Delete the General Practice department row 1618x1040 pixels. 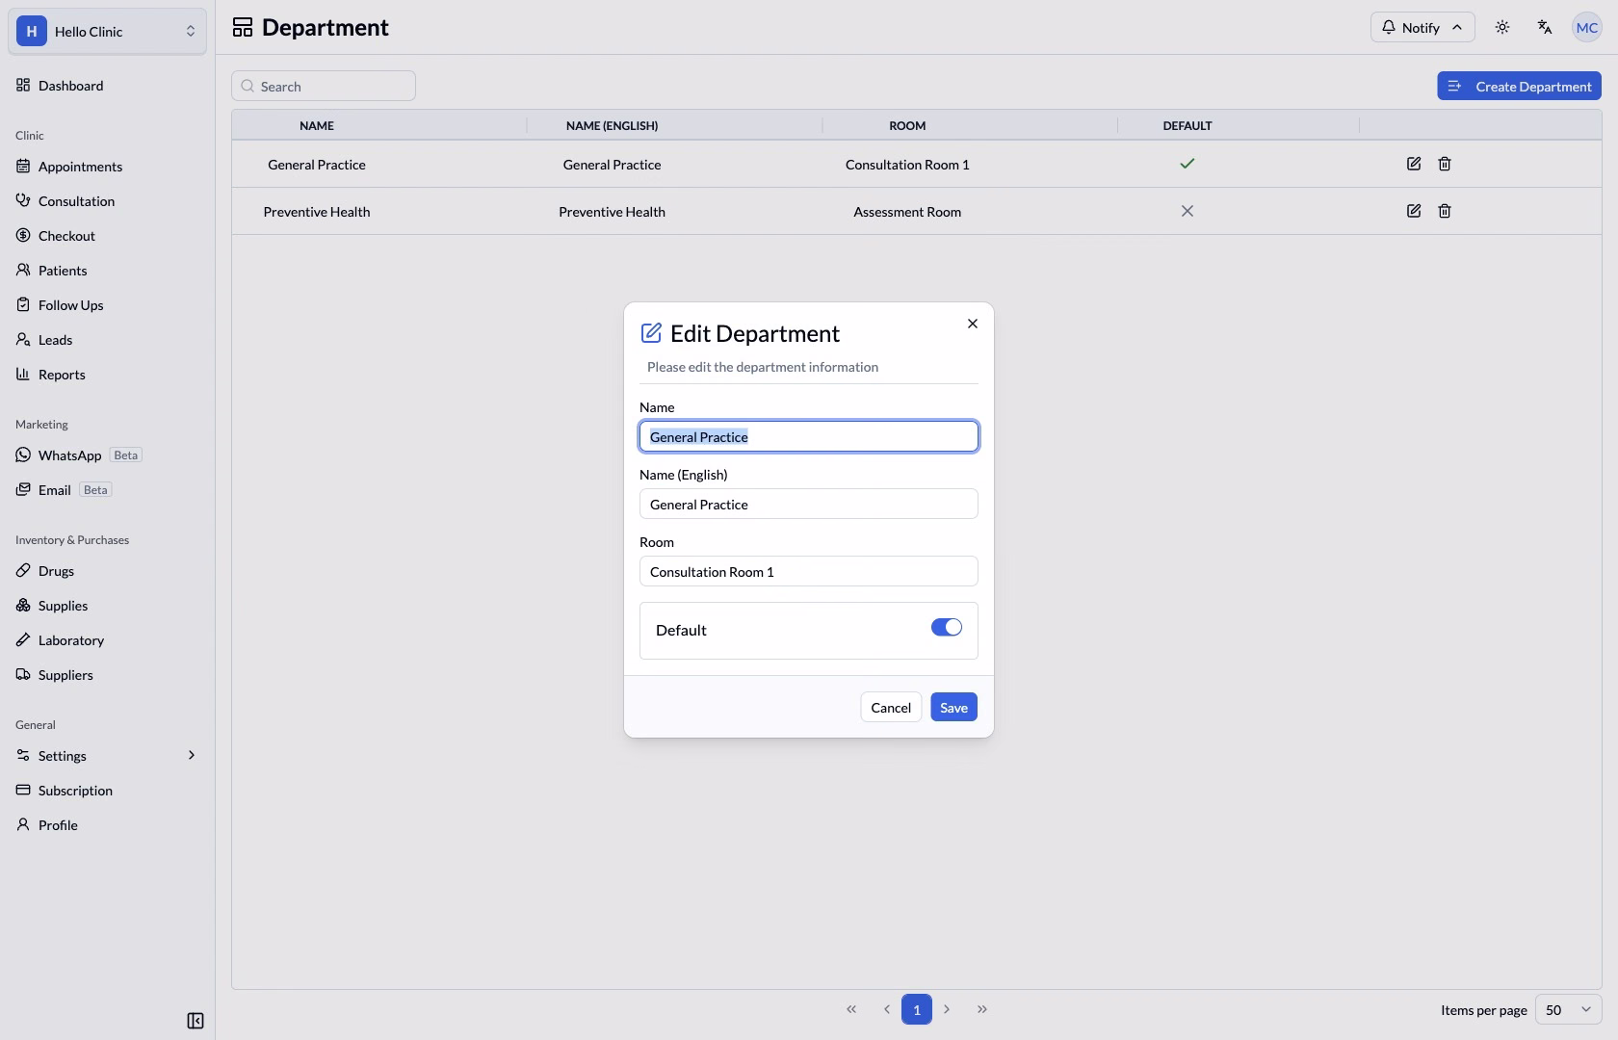(x=1445, y=164)
